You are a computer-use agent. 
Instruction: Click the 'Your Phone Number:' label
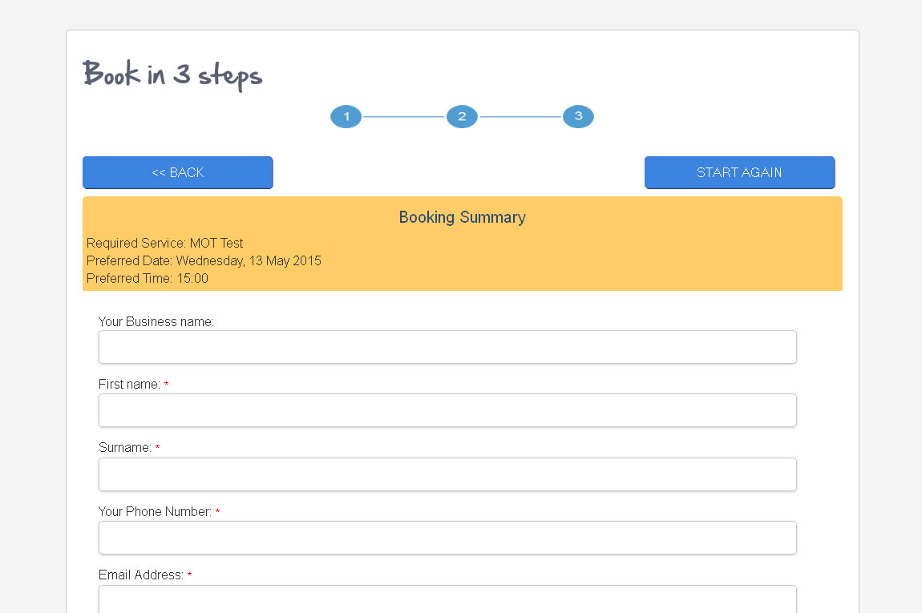tap(155, 511)
